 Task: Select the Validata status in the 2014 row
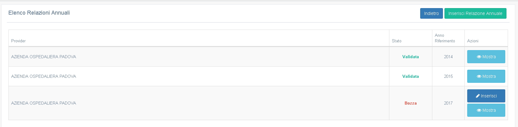click(410, 57)
